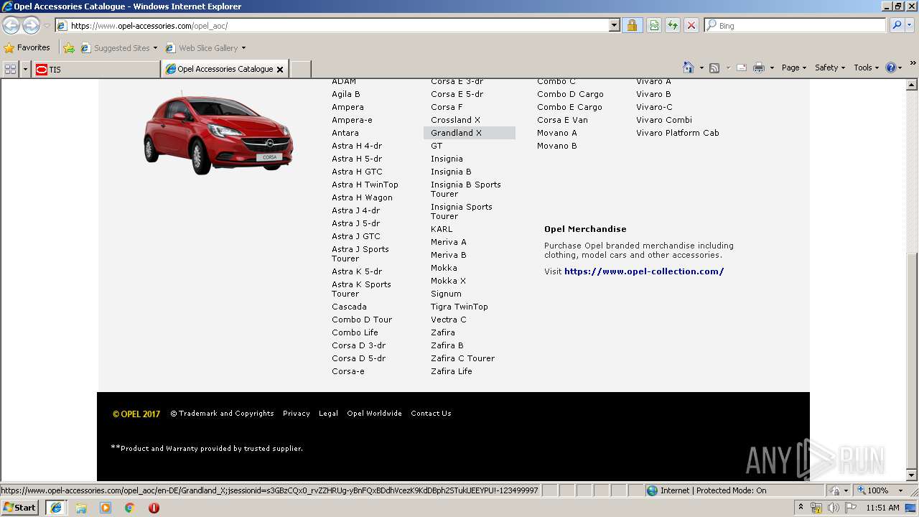
Task: Click the RSS Feeds icon
Action: pos(714,67)
